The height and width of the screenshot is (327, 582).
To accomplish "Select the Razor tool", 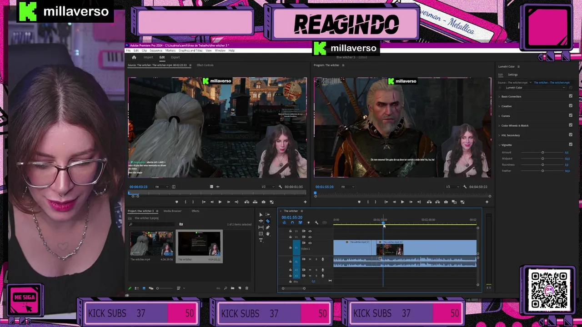I will point(267,221).
